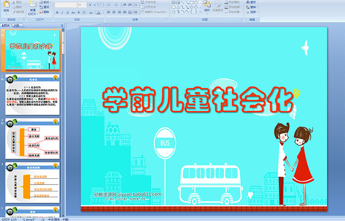
Task: Expand the shapes gallery more arrow
Action: 200,12
